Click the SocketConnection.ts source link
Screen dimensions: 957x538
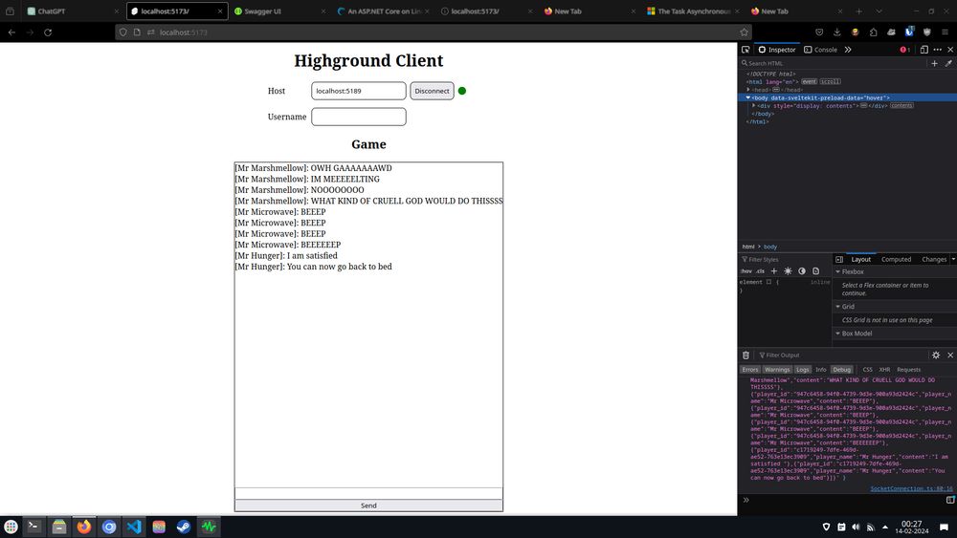click(911, 488)
